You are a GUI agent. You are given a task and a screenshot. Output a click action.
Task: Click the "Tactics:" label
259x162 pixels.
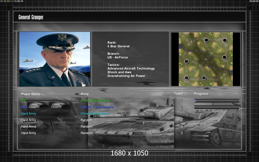point(114,65)
